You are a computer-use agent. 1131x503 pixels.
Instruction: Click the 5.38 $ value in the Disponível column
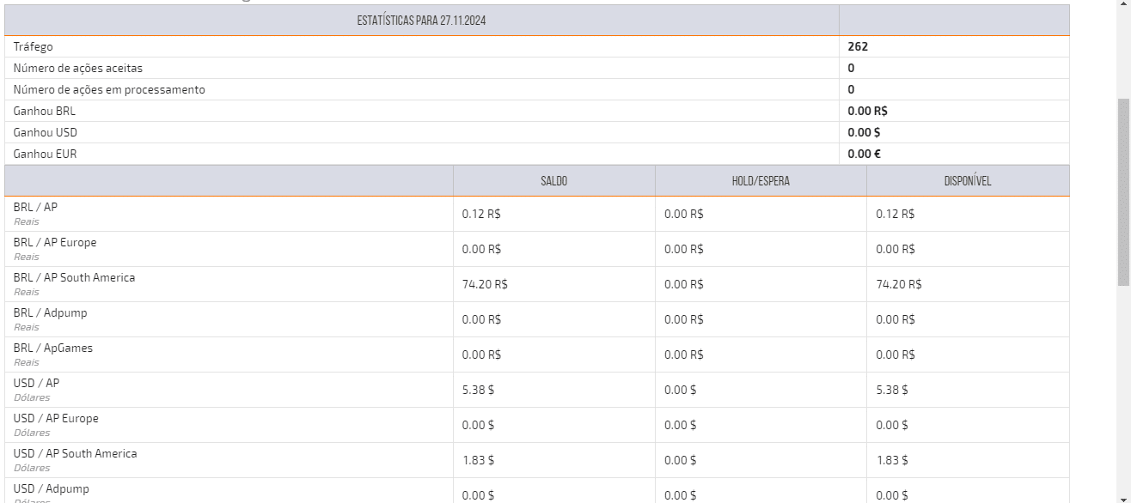click(x=891, y=390)
